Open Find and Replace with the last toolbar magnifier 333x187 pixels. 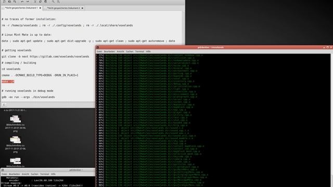(x=58, y=2)
